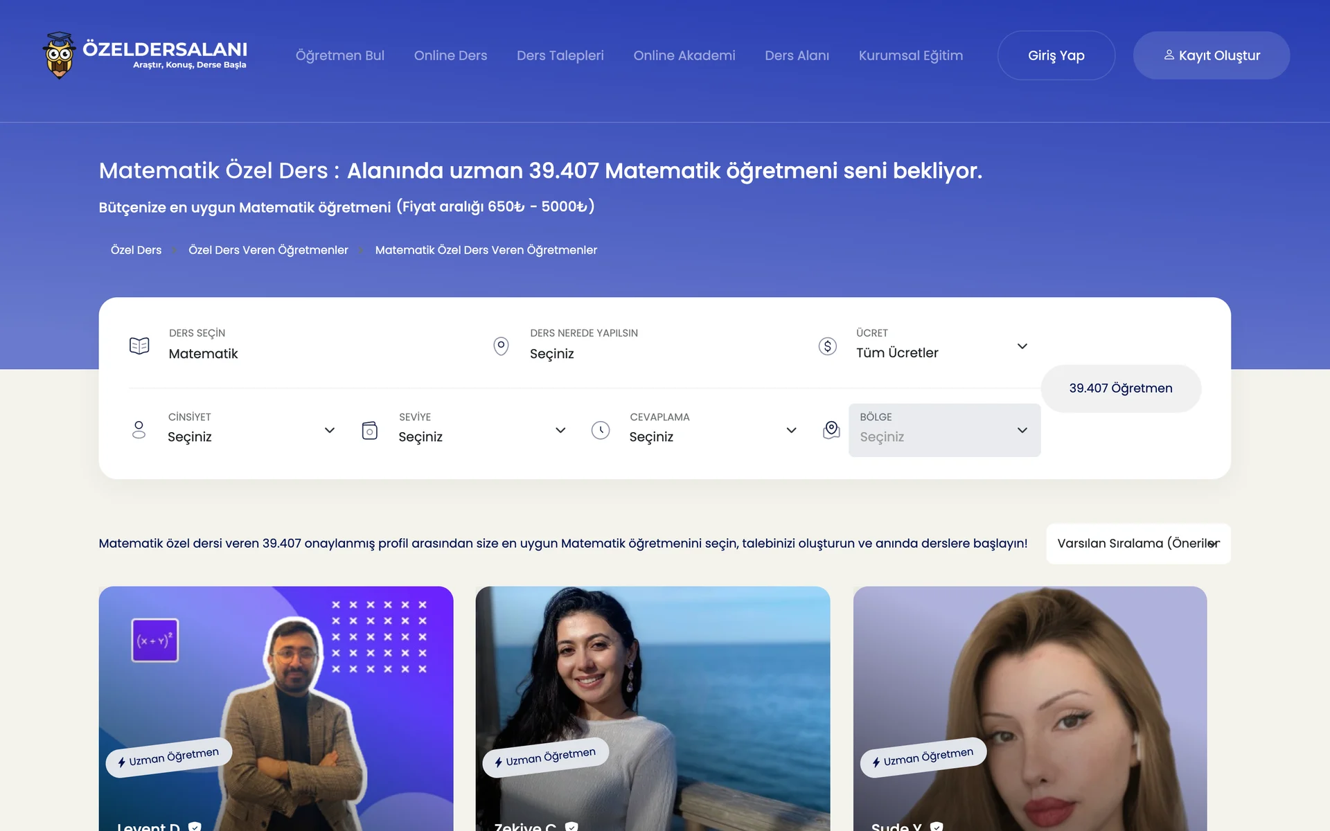
Task: Open the Ücret dropdown showing Tüm Ücretler
Action: tap(942, 346)
